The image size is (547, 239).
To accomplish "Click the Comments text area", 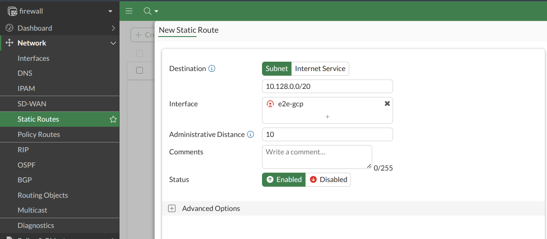I will 317,157.
